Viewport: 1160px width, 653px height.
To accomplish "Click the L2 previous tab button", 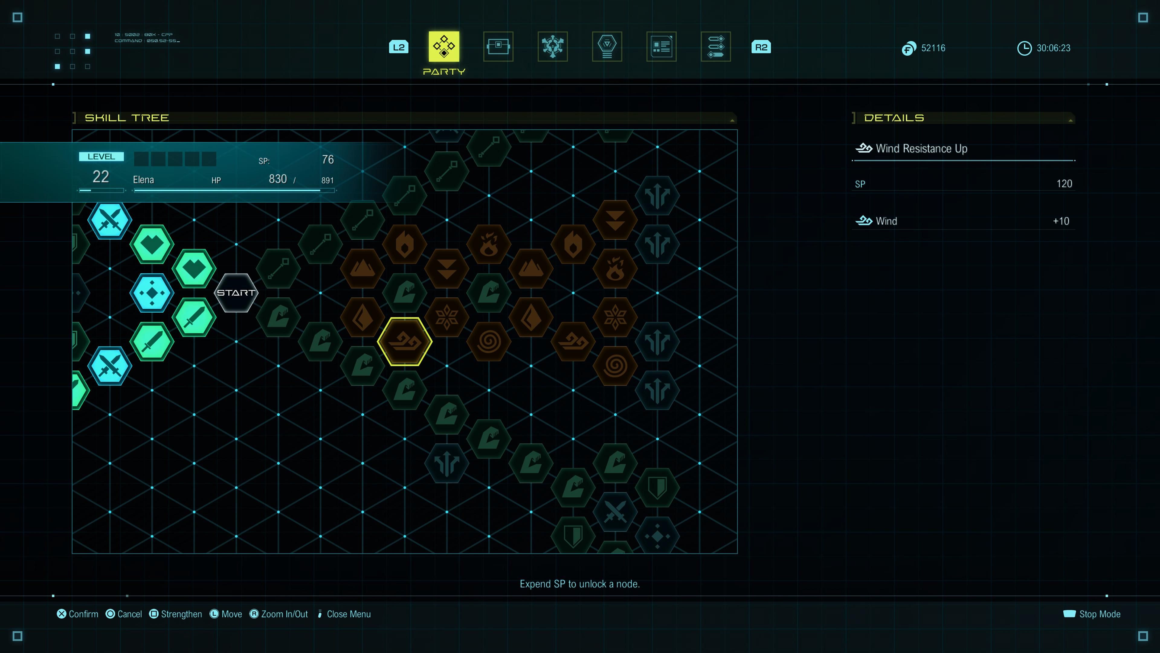I will tap(398, 47).
